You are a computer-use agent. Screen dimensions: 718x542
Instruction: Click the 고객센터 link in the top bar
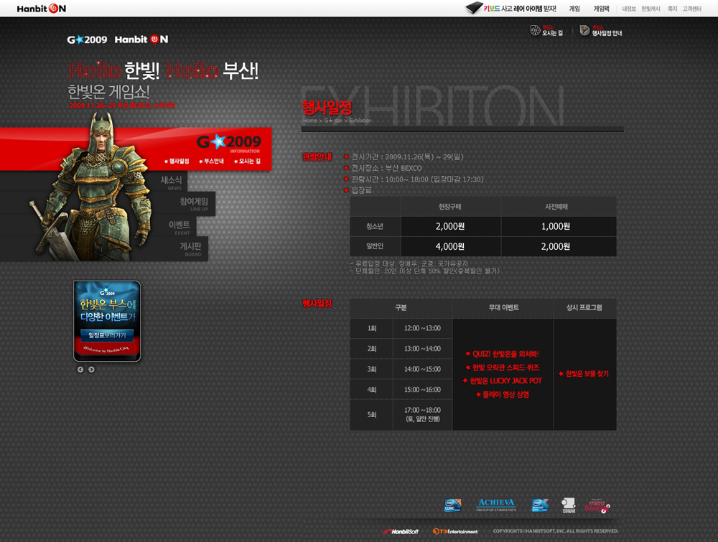691,9
